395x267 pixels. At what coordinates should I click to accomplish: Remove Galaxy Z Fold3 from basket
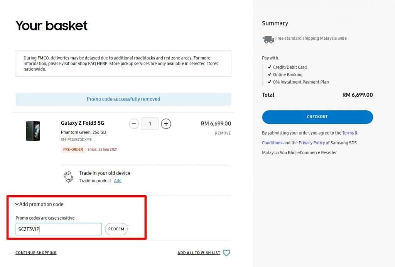tap(223, 133)
